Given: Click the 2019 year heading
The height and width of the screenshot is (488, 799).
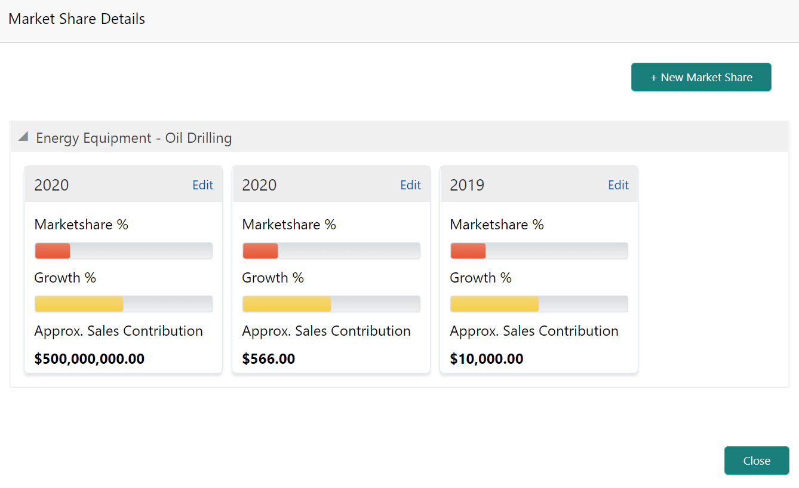Looking at the screenshot, I should pos(467,185).
